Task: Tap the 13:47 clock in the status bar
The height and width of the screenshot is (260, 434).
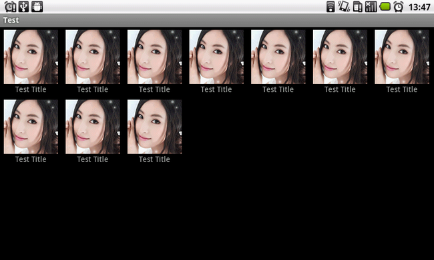Action: click(x=419, y=7)
